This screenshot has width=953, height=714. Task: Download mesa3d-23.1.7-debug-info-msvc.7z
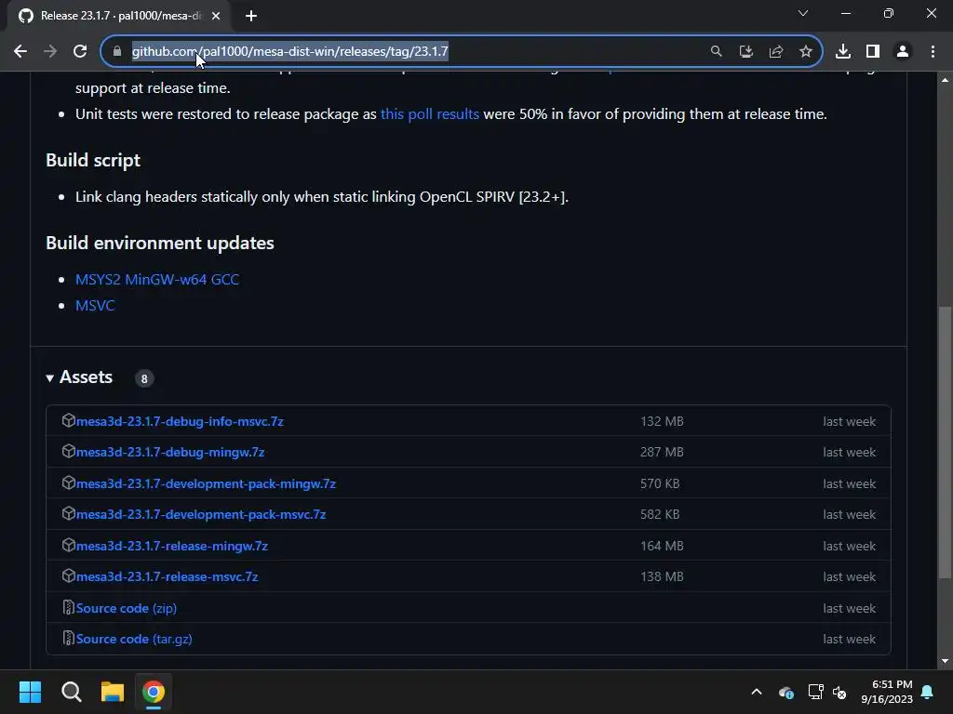click(x=180, y=421)
